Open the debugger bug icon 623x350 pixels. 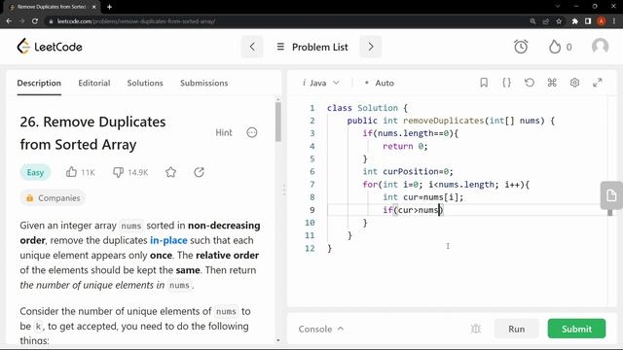pyautogui.click(x=476, y=329)
